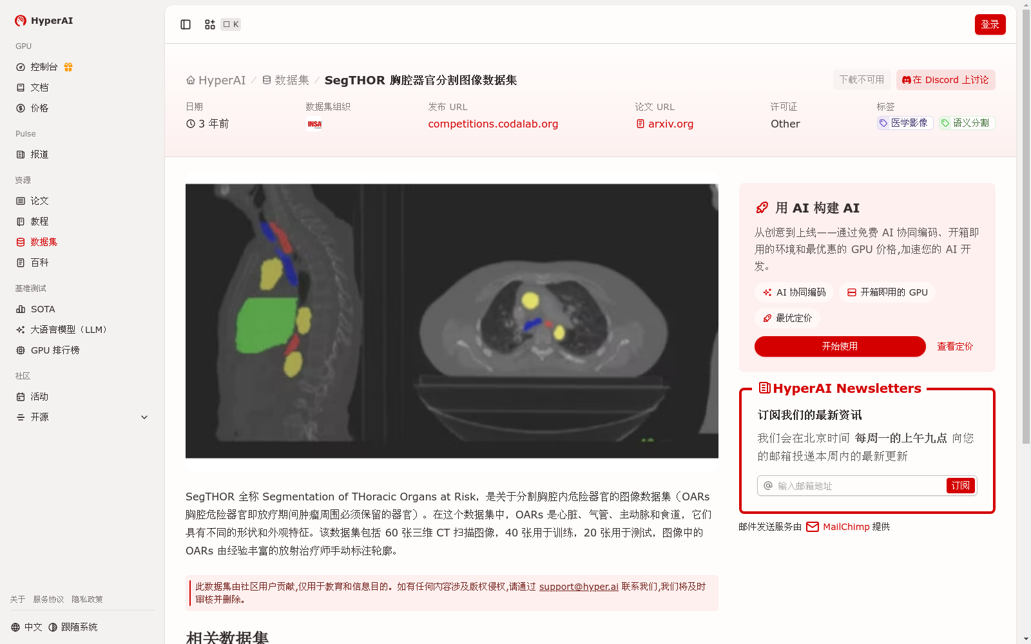Open arxiv.org paper link
This screenshot has width=1031, height=644.
tap(665, 124)
